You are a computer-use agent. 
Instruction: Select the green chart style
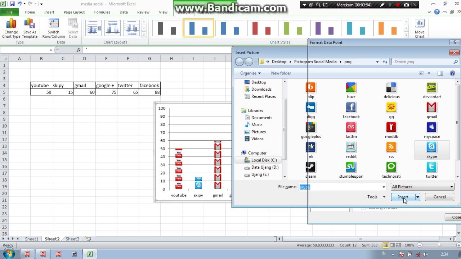pos(293,28)
